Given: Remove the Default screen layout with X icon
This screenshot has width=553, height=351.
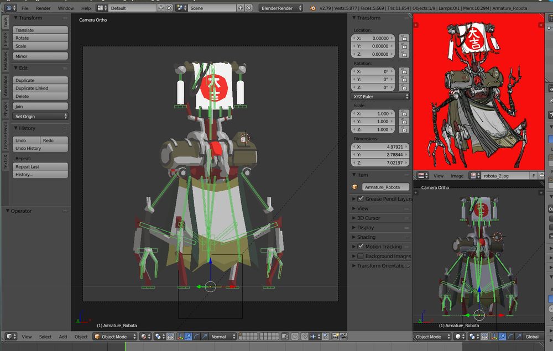Looking at the screenshot, I should [169, 8].
